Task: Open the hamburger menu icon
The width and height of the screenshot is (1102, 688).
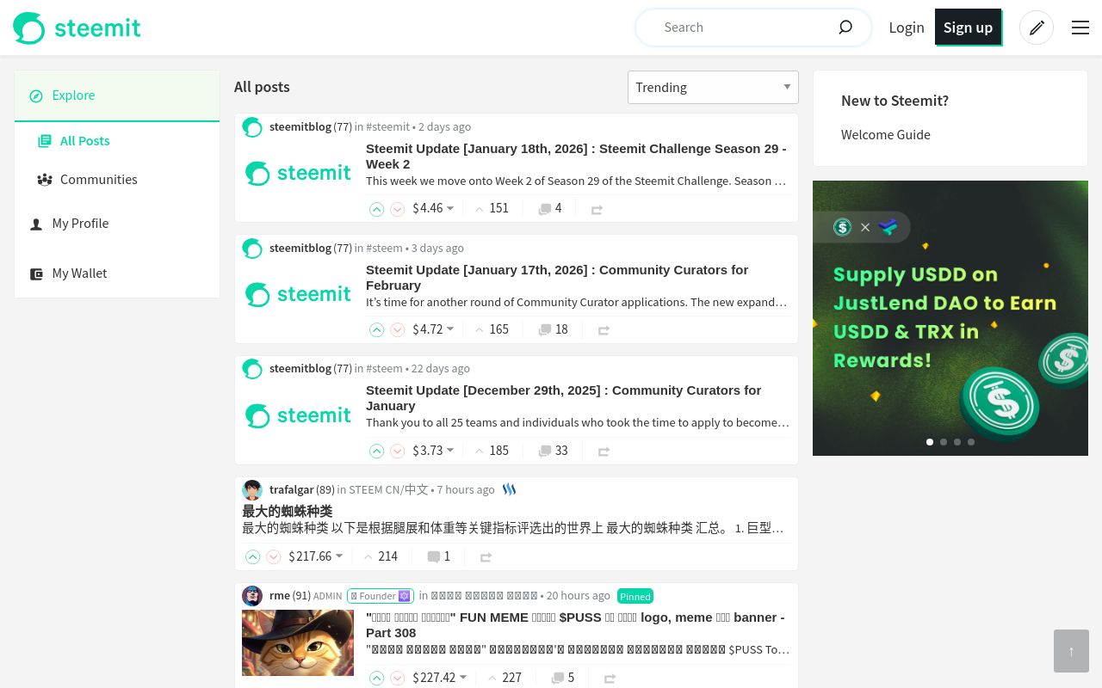Action: 1080,28
